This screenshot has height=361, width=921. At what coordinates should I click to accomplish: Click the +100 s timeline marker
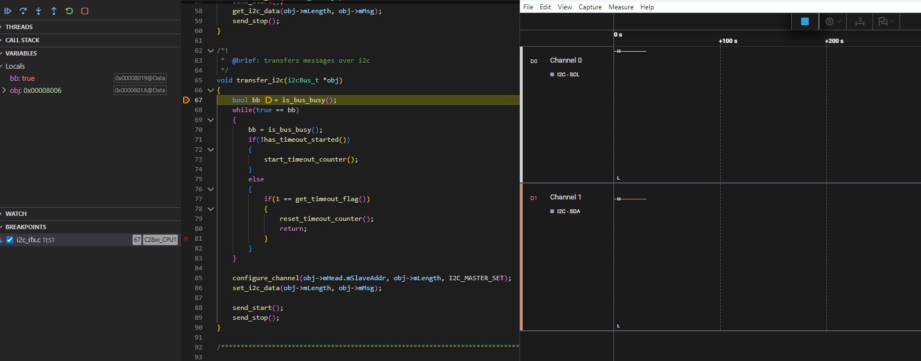[x=728, y=41]
